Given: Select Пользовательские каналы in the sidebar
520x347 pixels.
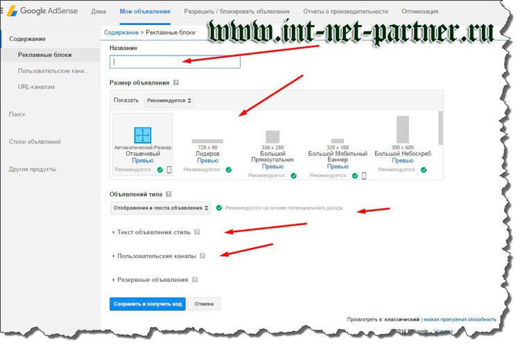Looking at the screenshot, I should click(53, 71).
